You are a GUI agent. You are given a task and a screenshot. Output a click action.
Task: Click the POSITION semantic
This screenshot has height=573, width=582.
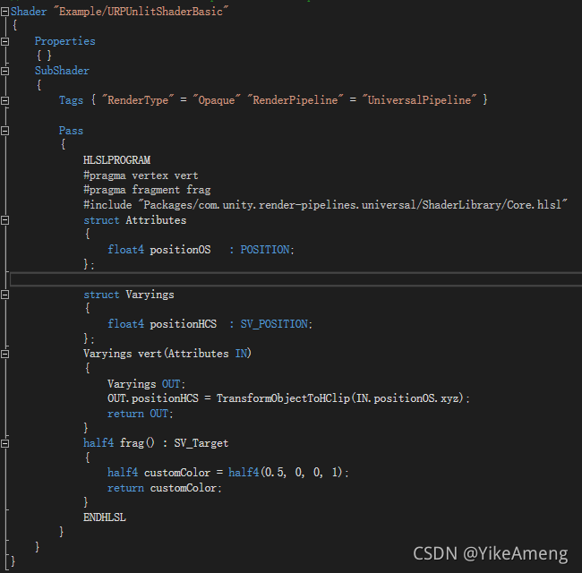tap(265, 250)
